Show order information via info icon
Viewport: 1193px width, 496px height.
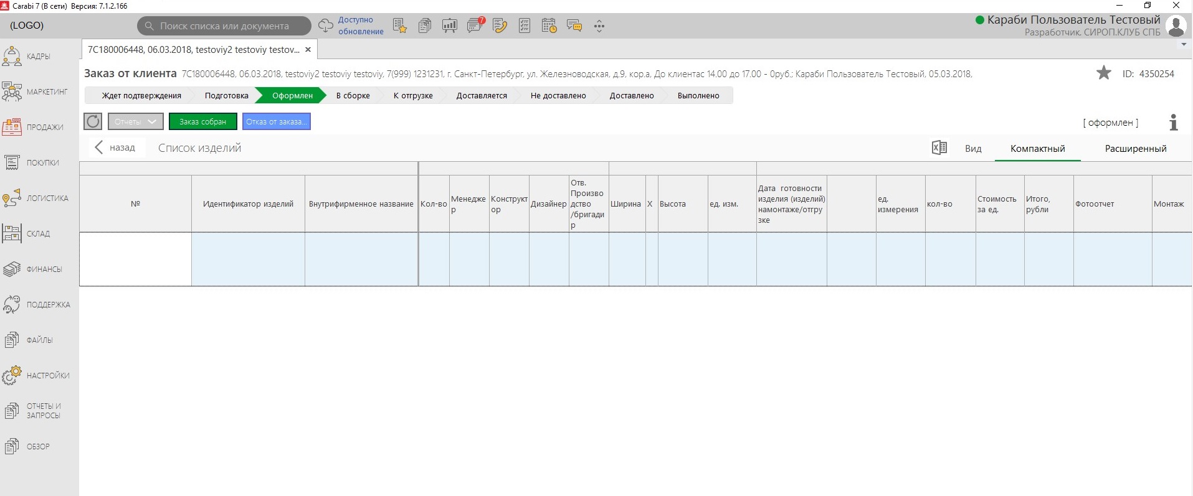pyautogui.click(x=1173, y=123)
